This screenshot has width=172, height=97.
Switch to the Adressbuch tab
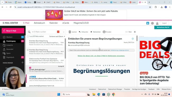click(39, 23)
